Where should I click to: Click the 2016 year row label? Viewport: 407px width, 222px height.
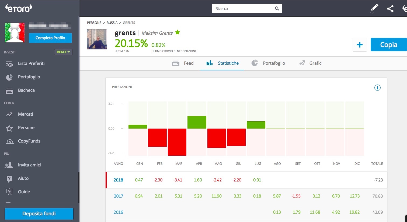point(118,212)
